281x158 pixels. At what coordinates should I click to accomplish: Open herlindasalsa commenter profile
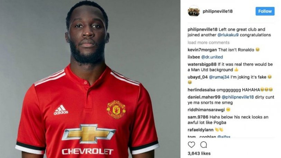point(201,90)
